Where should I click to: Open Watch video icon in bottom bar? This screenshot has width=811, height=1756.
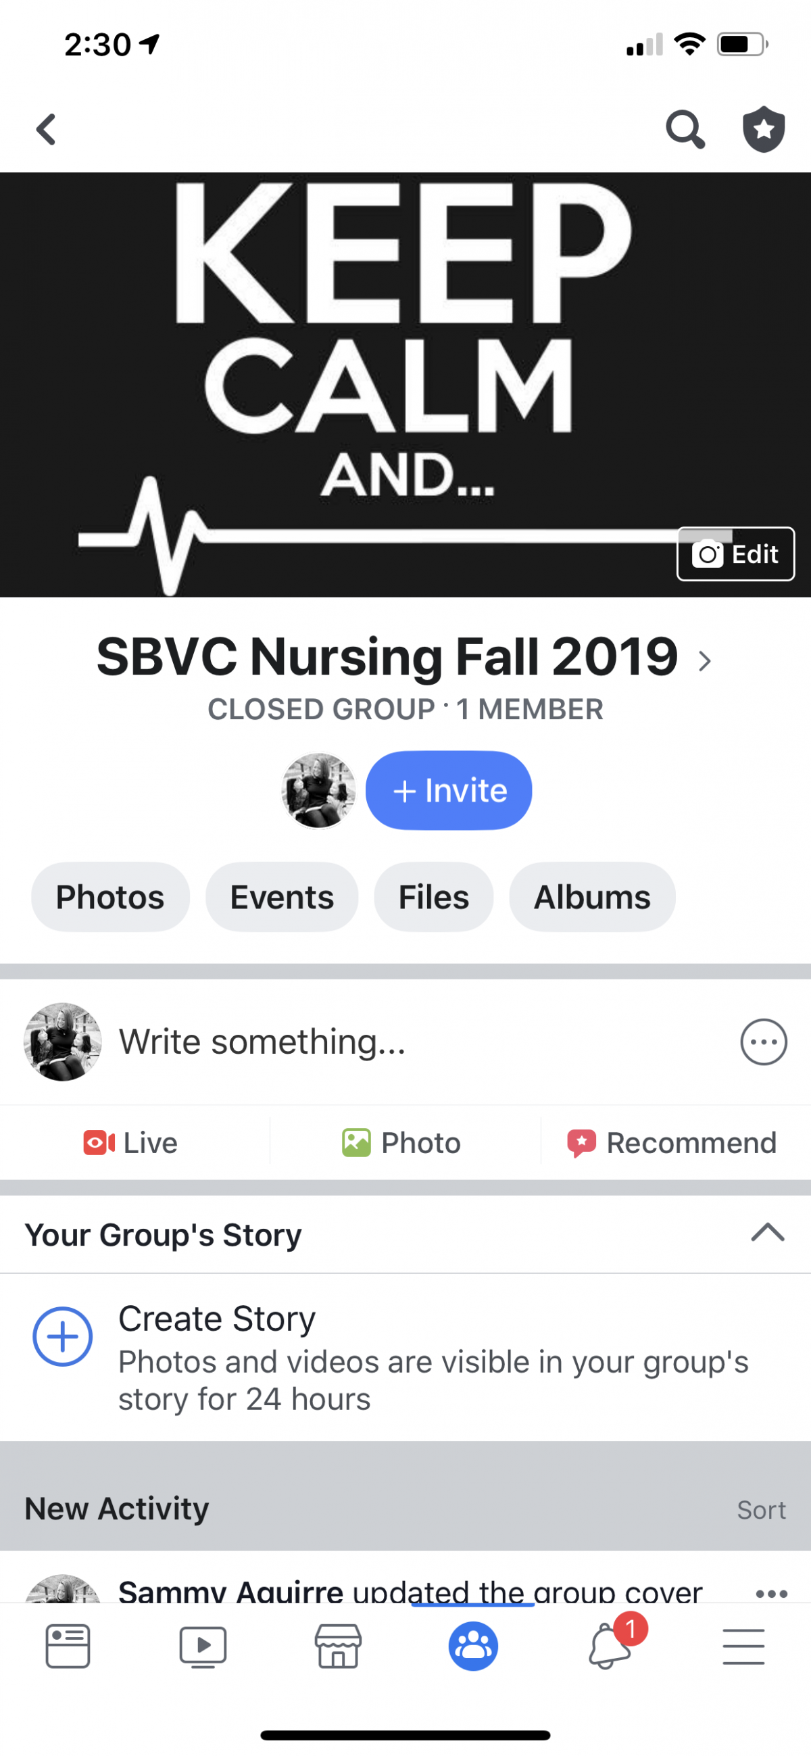click(x=202, y=1647)
